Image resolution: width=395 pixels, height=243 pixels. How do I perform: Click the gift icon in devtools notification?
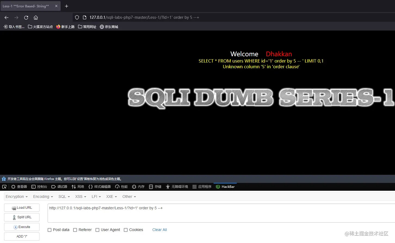coord(4,179)
